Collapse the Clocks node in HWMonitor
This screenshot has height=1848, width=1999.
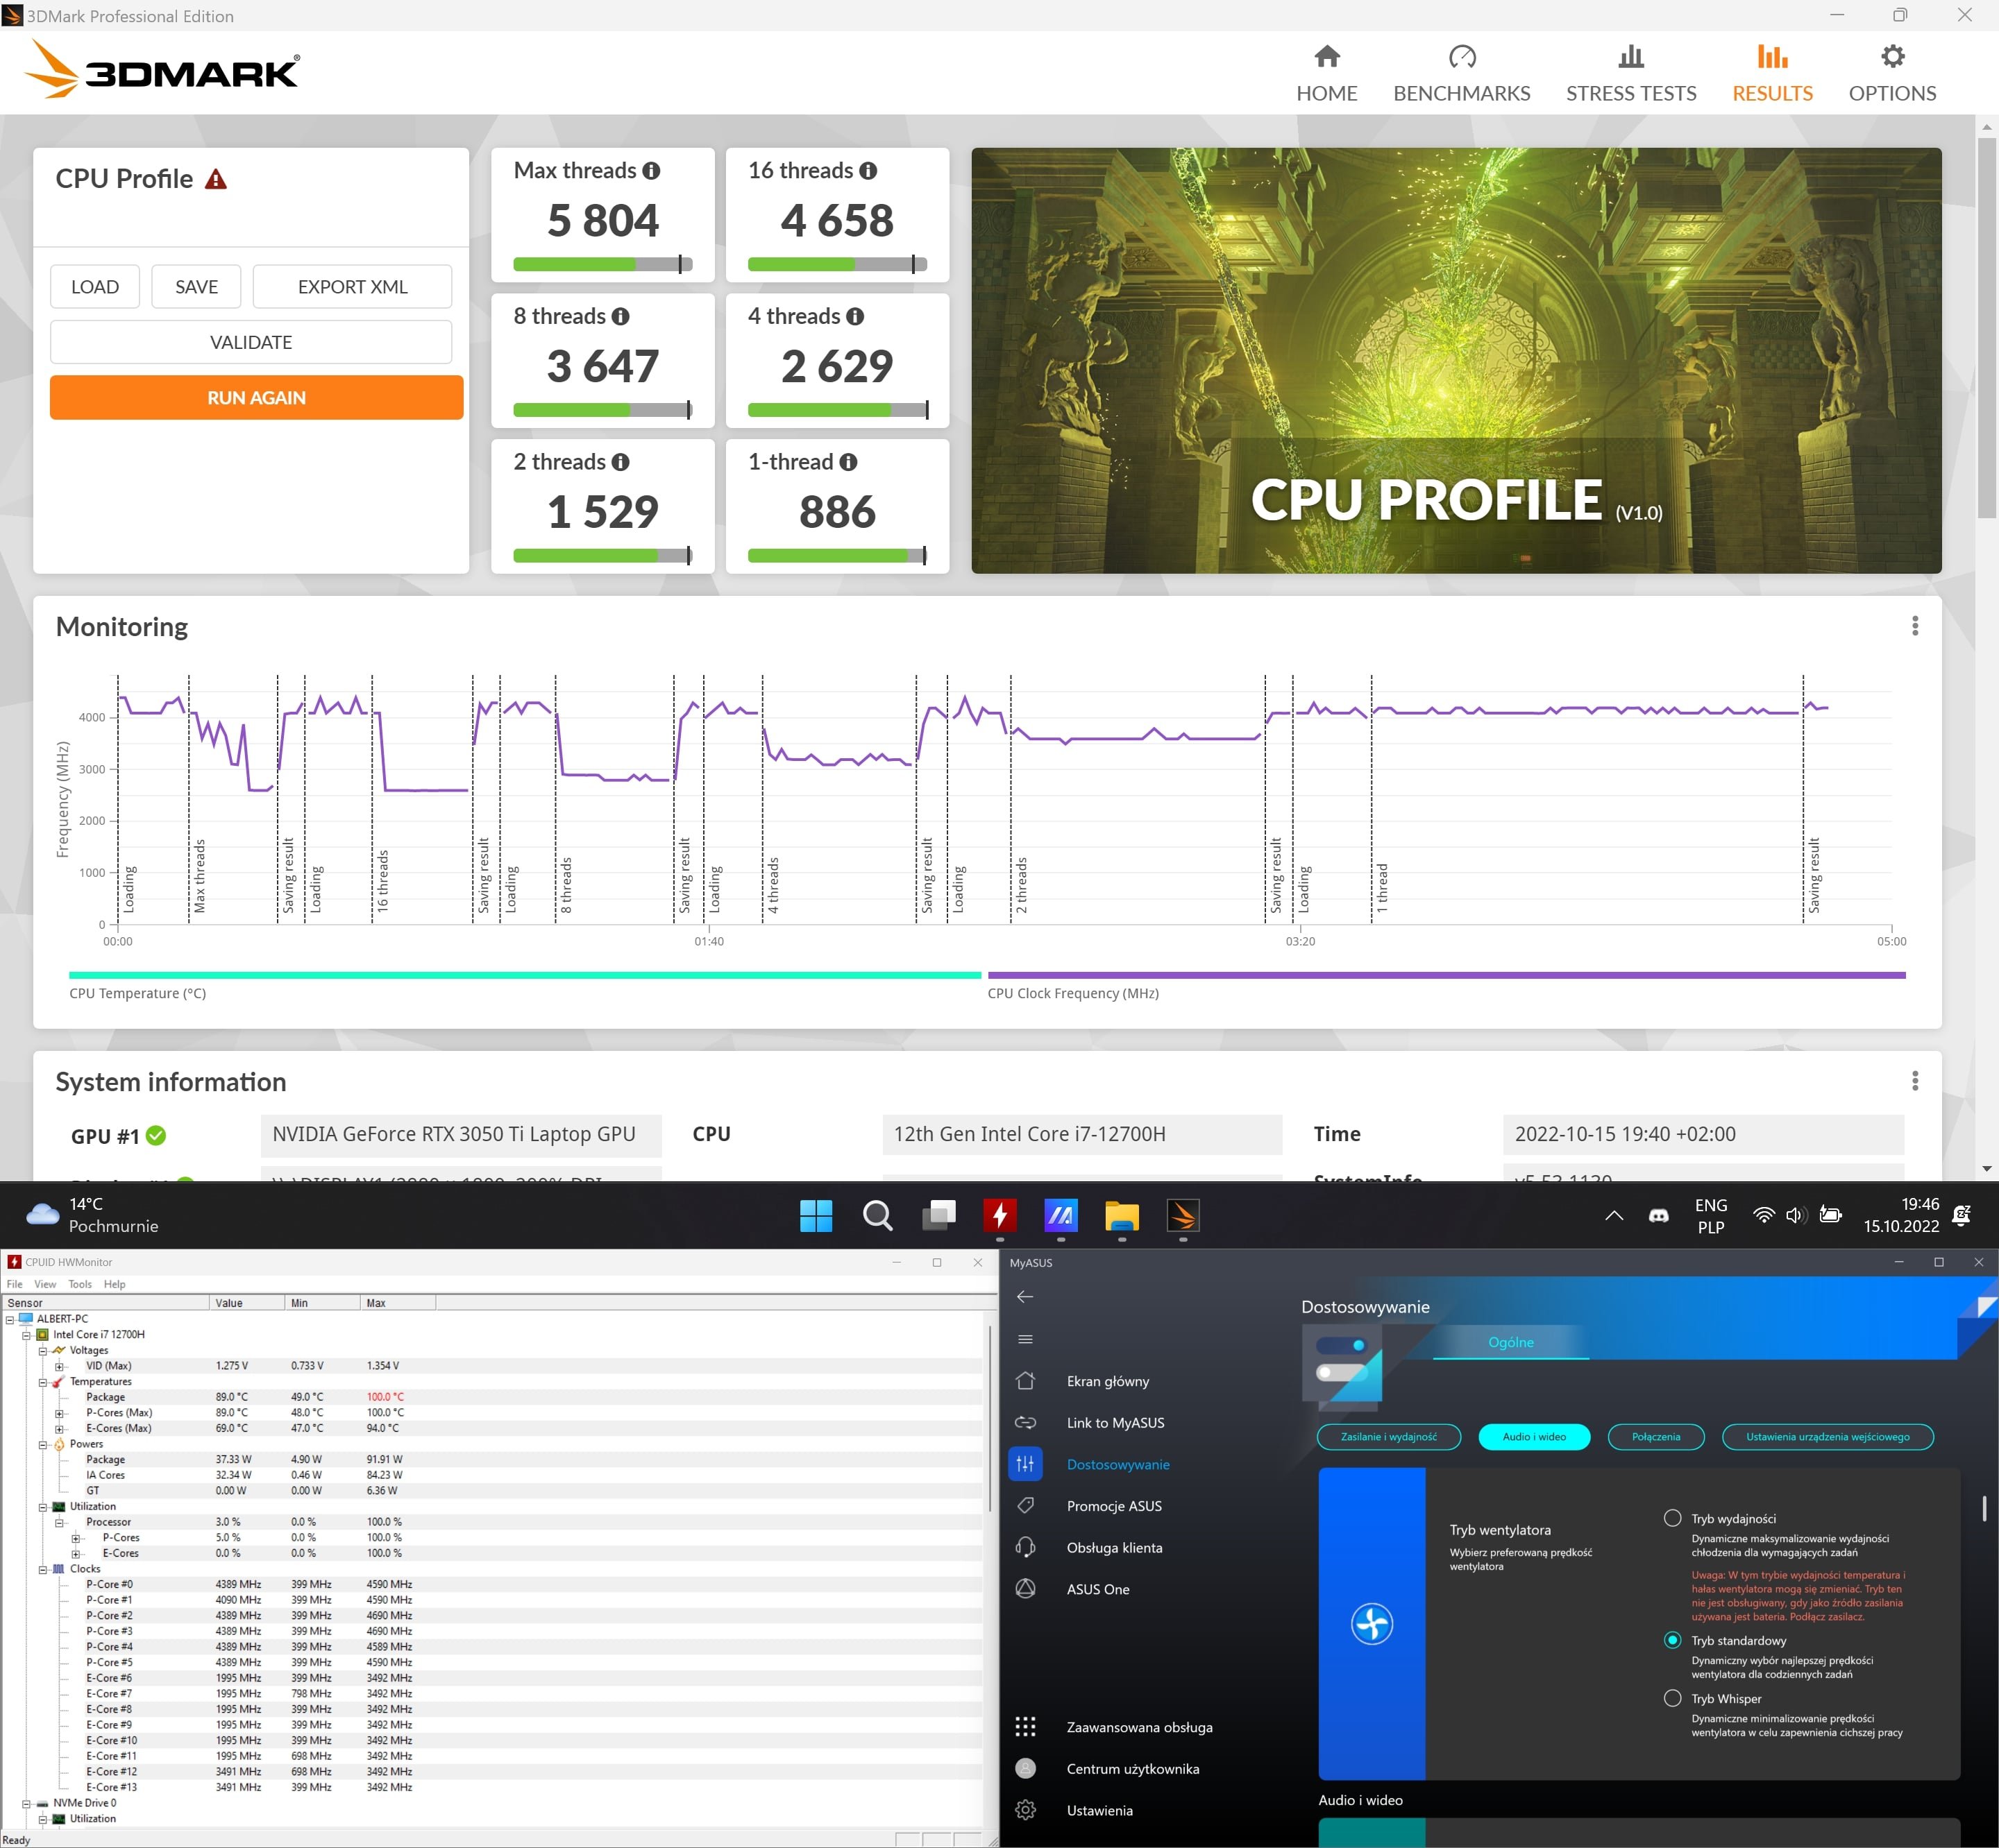43,1569
